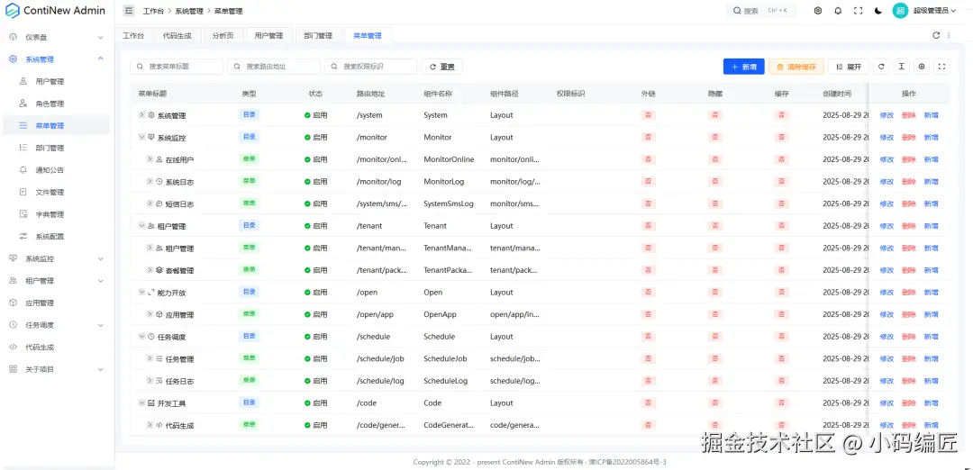Toggle fullscreen icon in top header

[x=859, y=11]
